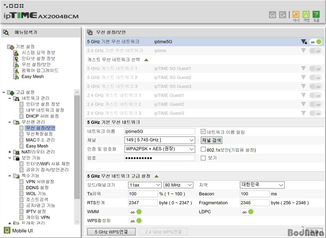Open WOL 기능 in the tree
Viewport: 326px width, 238px height.
[36, 194]
